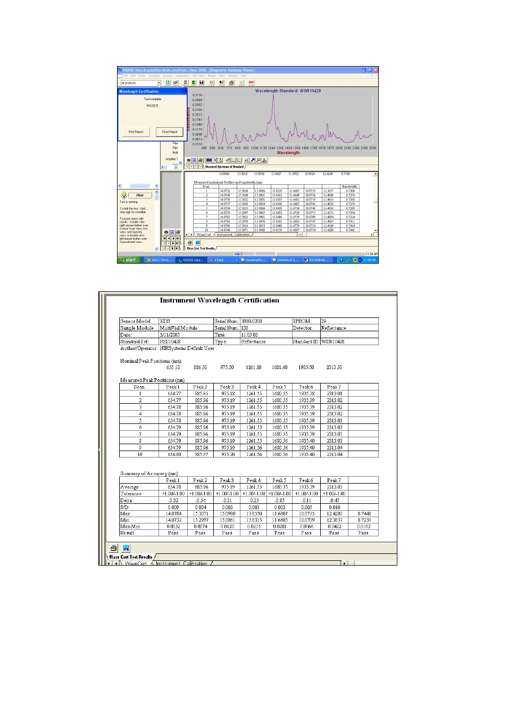Click the printer icon under spectrum chart
Image resolution: width=508 pixels, height=719 pixels.
tap(201, 160)
